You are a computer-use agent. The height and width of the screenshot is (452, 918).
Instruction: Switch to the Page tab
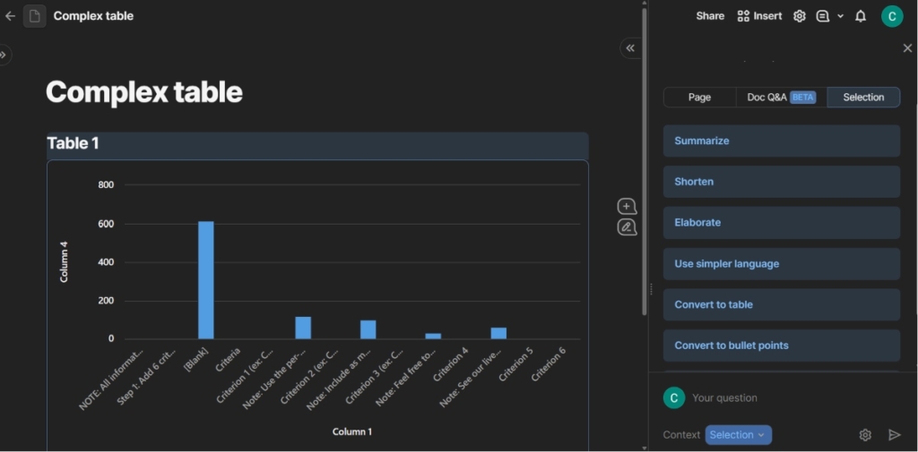pos(699,97)
